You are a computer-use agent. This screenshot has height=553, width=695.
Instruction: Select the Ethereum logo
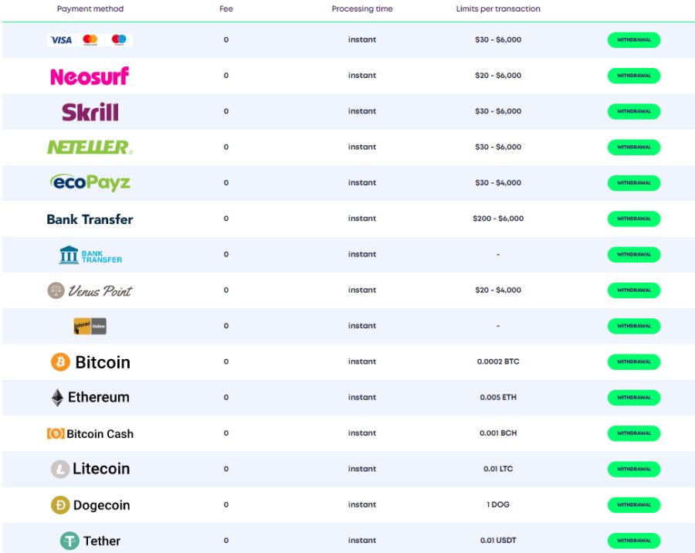pyautogui.click(x=90, y=398)
